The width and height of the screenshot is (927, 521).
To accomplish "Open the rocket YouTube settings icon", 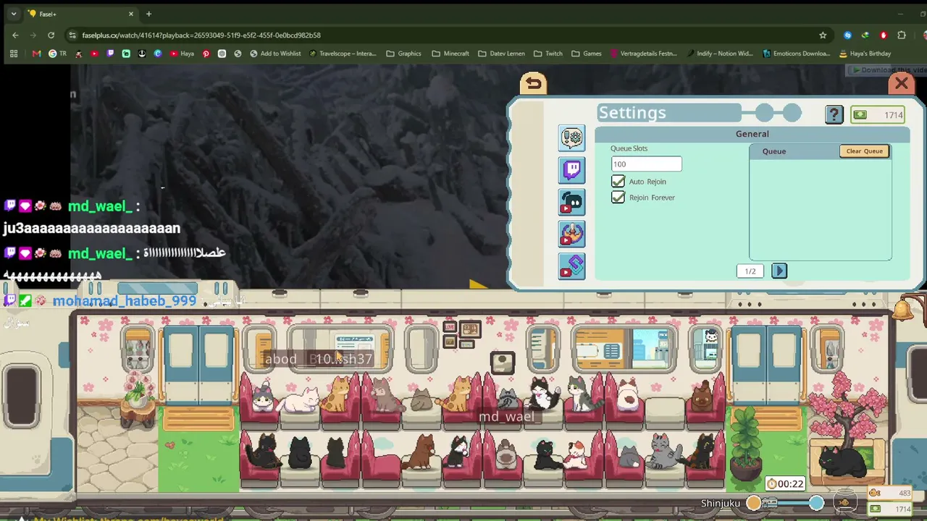I will click(x=571, y=234).
